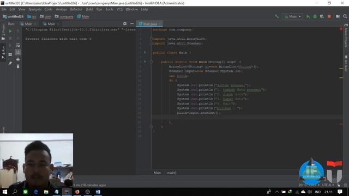Clear console output with the trash icon
The width and height of the screenshot is (349, 196).
(18, 66)
